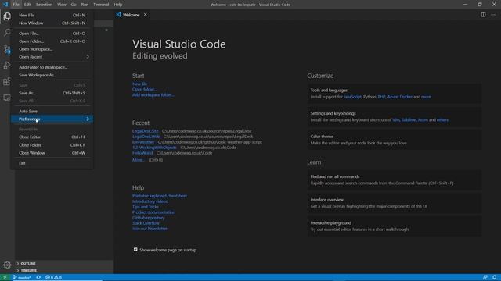This screenshot has height=281, width=501.
Task: Open the LegalDesk.Site recent project
Action: [146, 131]
